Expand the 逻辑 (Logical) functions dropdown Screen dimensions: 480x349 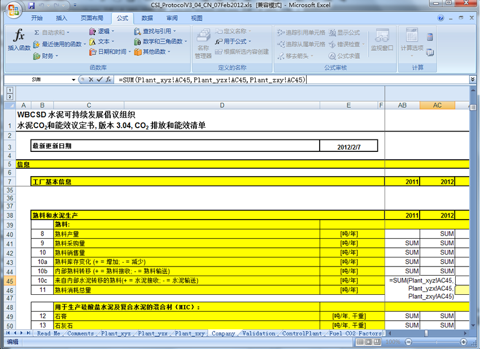[102, 31]
